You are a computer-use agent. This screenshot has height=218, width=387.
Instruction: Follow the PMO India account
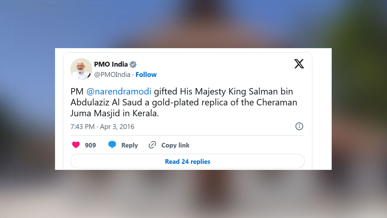tap(146, 74)
